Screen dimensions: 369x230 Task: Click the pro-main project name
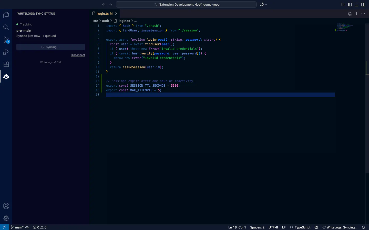point(24,30)
